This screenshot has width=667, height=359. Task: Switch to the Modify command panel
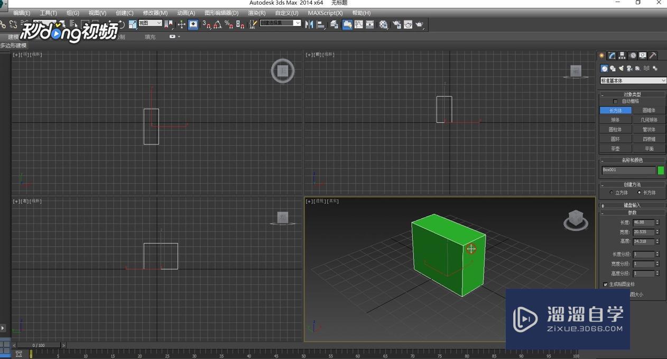click(x=610, y=55)
